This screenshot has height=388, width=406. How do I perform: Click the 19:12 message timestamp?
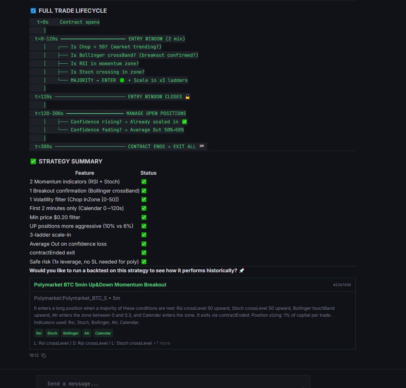[34, 355]
